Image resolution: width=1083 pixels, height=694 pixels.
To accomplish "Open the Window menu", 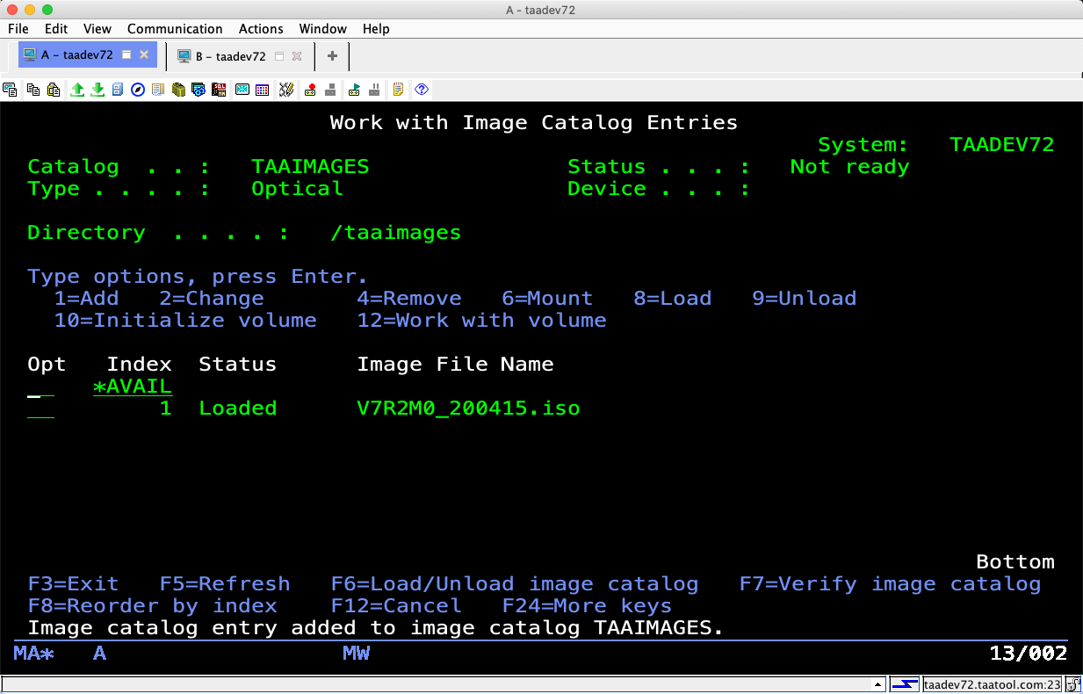I will 322,29.
